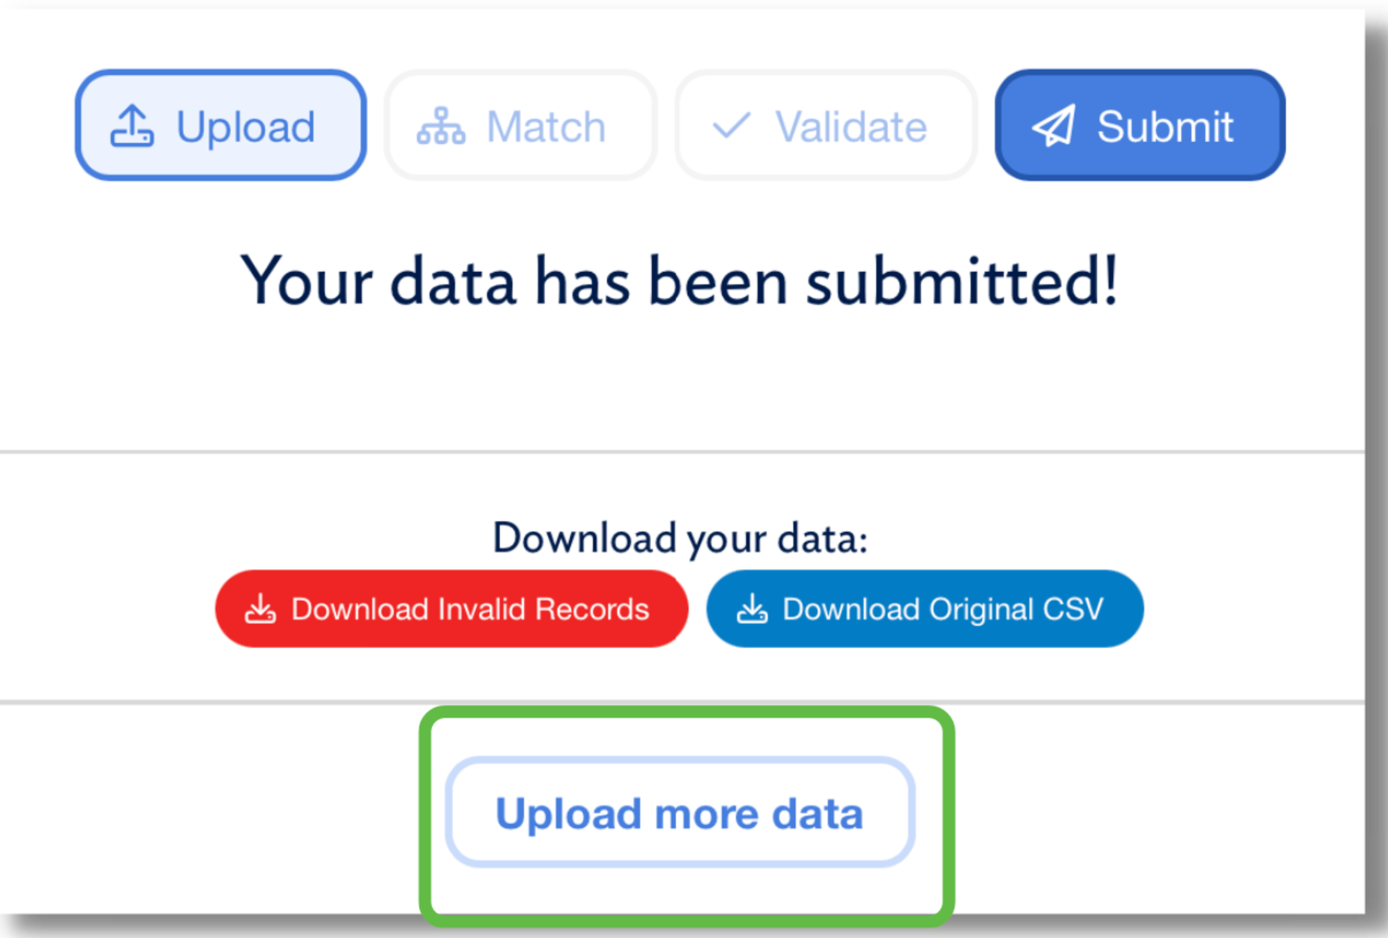The height and width of the screenshot is (938, 1388).
Task: Click the 'Download your data:' label
Action: (x=679, y=538)
